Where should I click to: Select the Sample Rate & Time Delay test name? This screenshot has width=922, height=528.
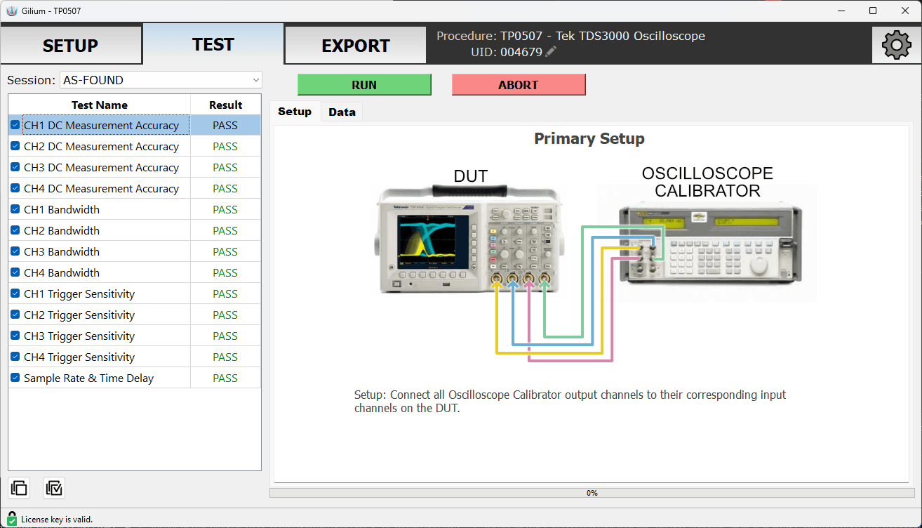tap(88, 378)
